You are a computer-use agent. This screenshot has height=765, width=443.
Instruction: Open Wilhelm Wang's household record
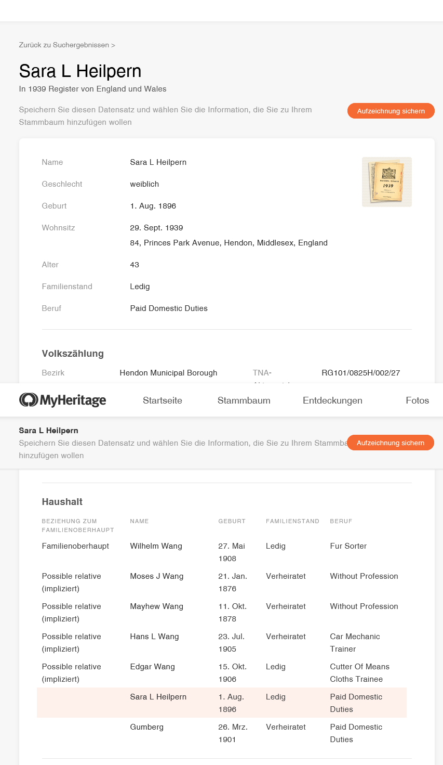(x=156, y=546)
